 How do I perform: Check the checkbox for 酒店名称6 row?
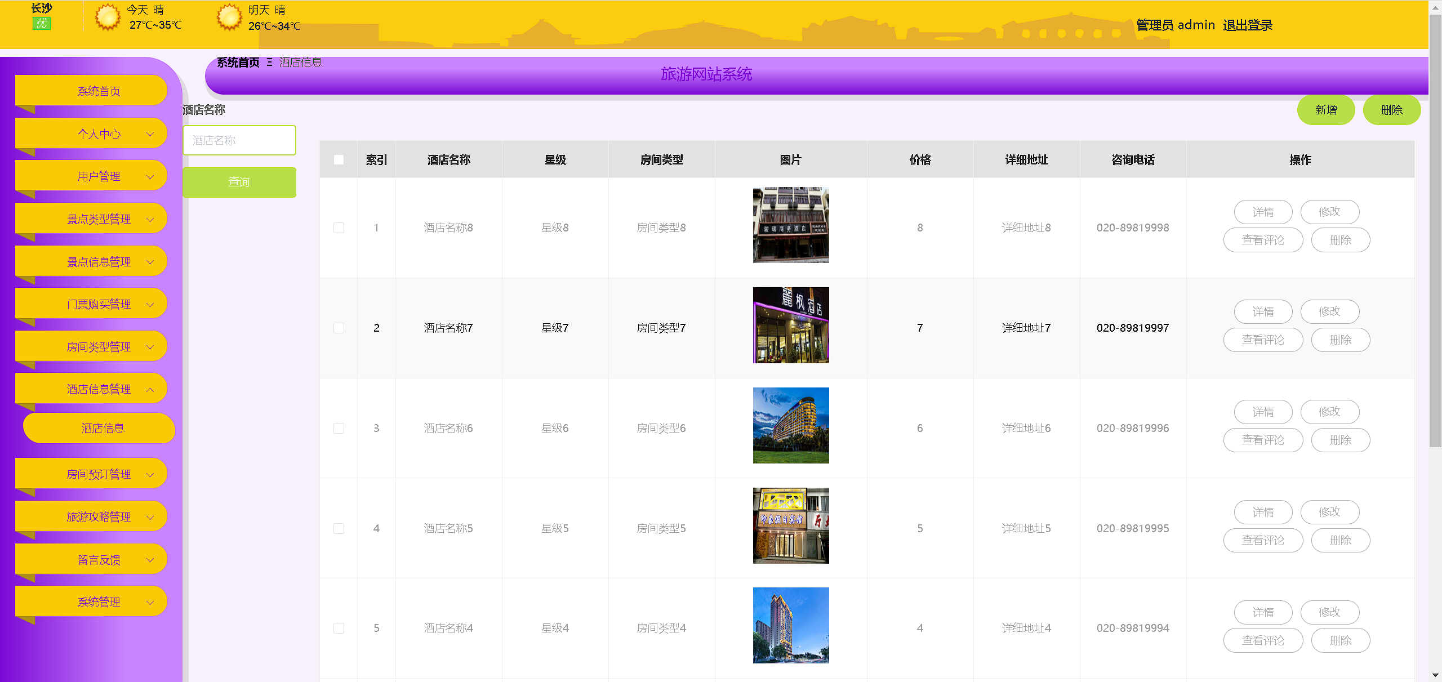[339, 428]
